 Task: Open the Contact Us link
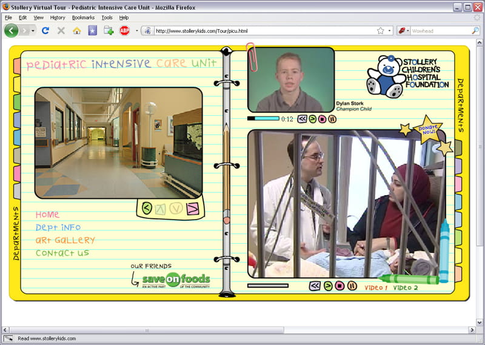pyautogui.click(x=62, y=253)
